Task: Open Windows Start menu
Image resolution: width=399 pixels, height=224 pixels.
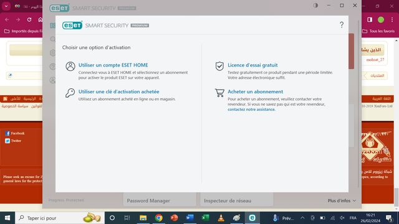Action: coord(7,218)
